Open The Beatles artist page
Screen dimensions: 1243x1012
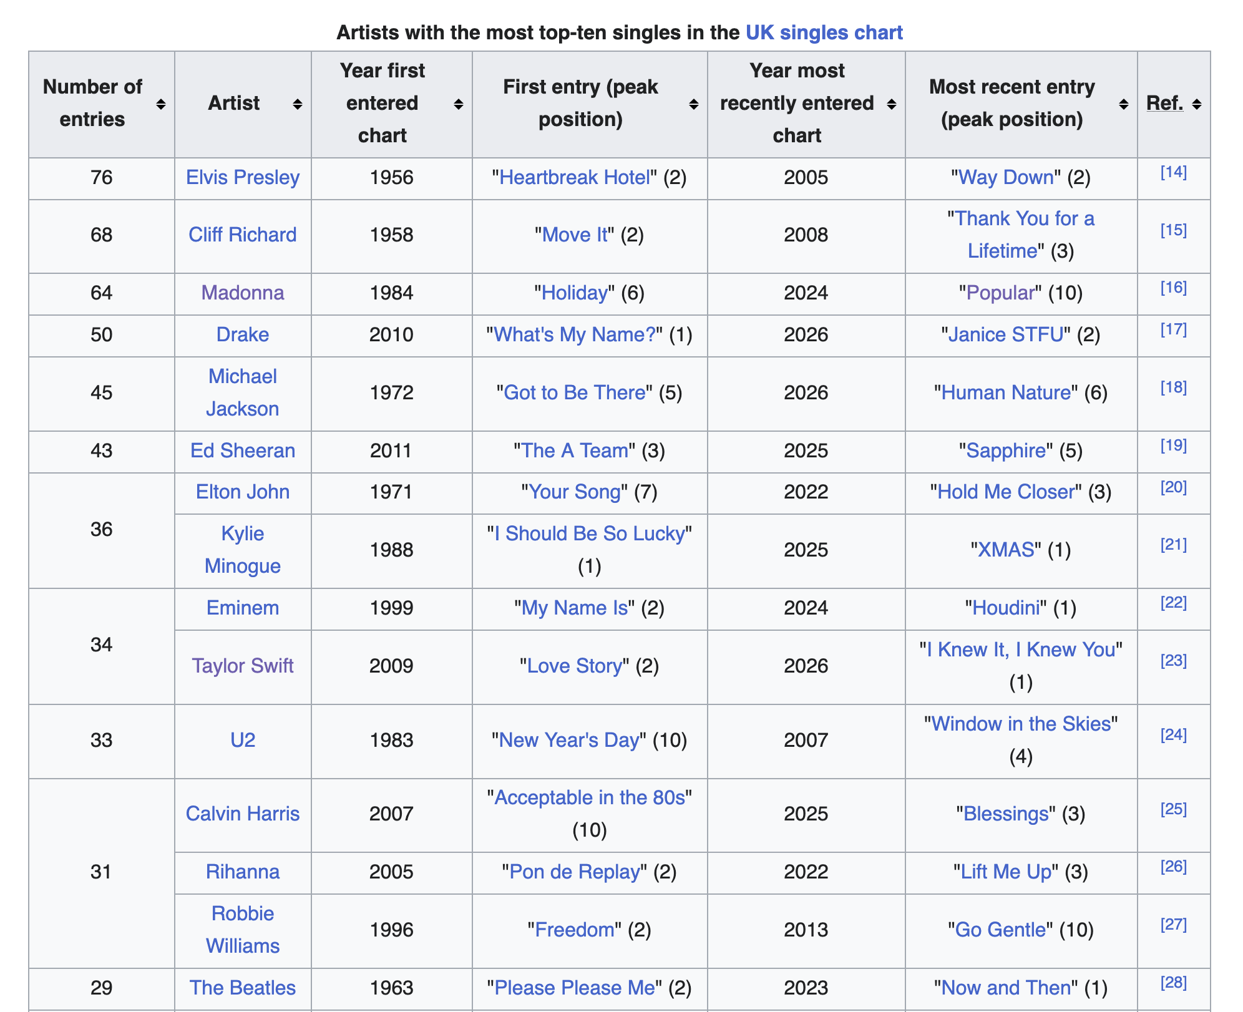[243, 988]
